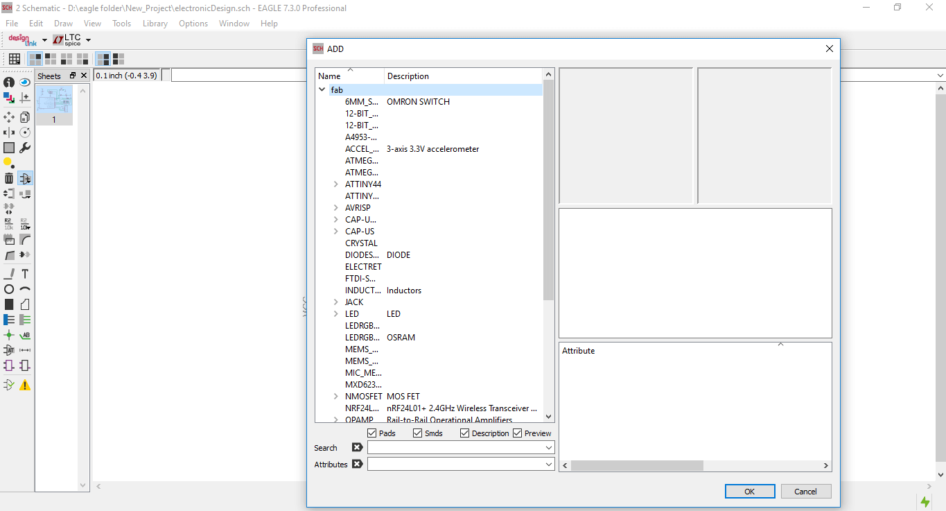946x511 pixels.
Task: Select the Circle tool
Action: (9, 289)
